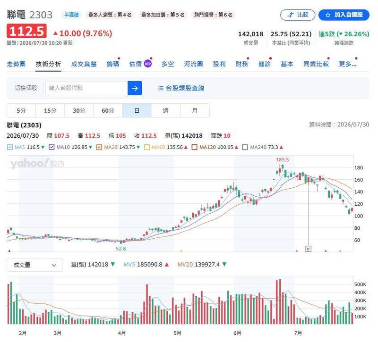Select the 月 monthly interval
The image size is (378, 342).
point(195,110)
